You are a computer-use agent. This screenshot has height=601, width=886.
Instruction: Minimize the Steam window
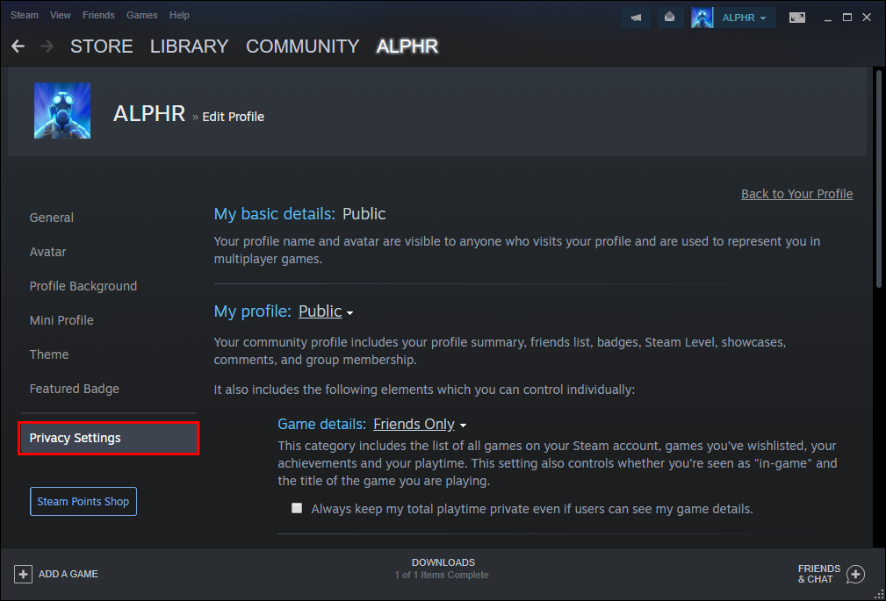[x=828, y=18]
